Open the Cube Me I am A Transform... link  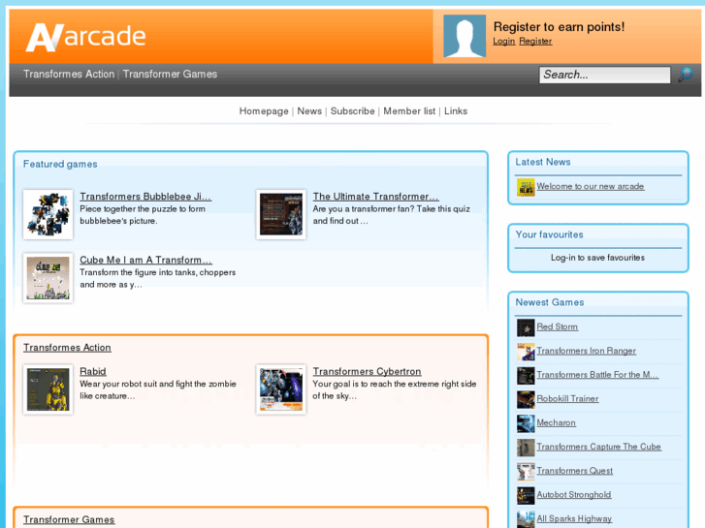[145, 260]
